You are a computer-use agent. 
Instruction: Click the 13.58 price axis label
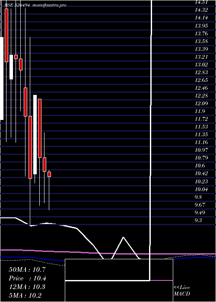[201, 41]
